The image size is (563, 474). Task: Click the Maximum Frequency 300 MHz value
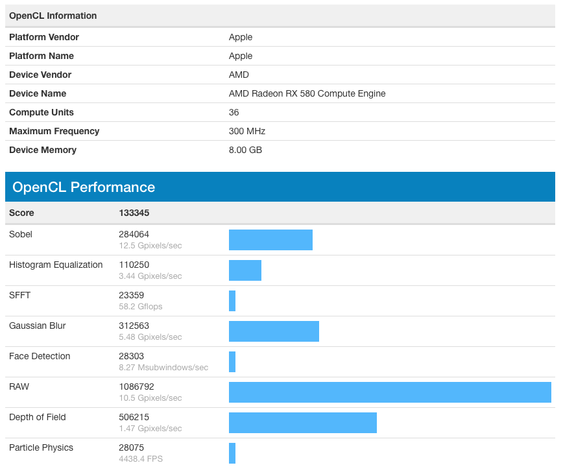(247, 131)
